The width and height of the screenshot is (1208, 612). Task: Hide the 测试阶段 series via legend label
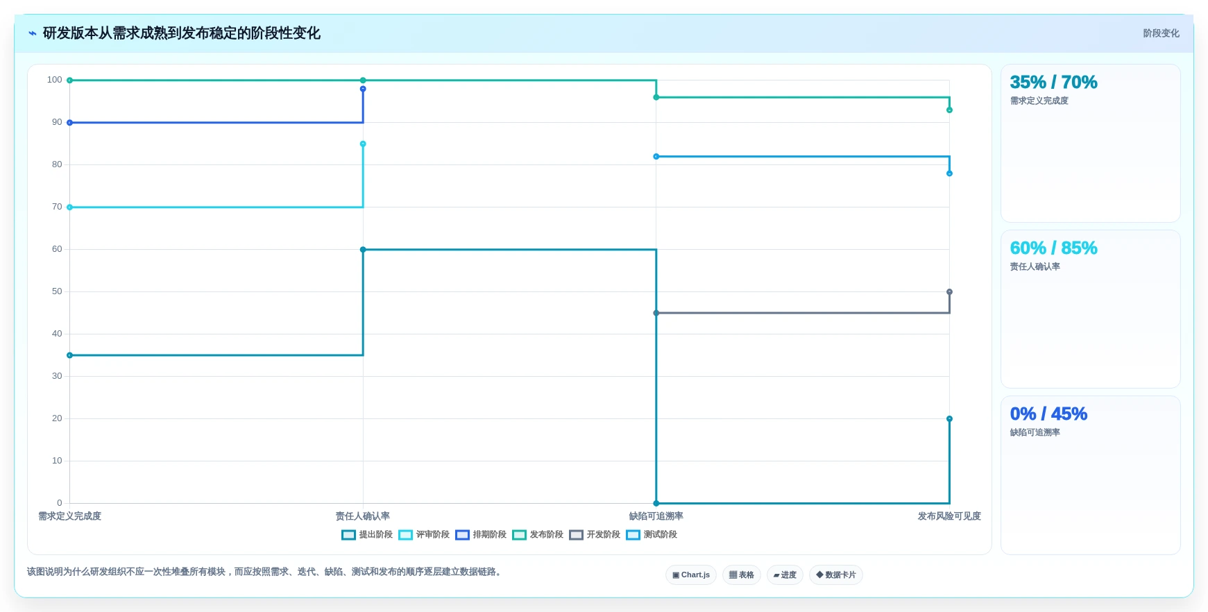(x=661, y=535)
